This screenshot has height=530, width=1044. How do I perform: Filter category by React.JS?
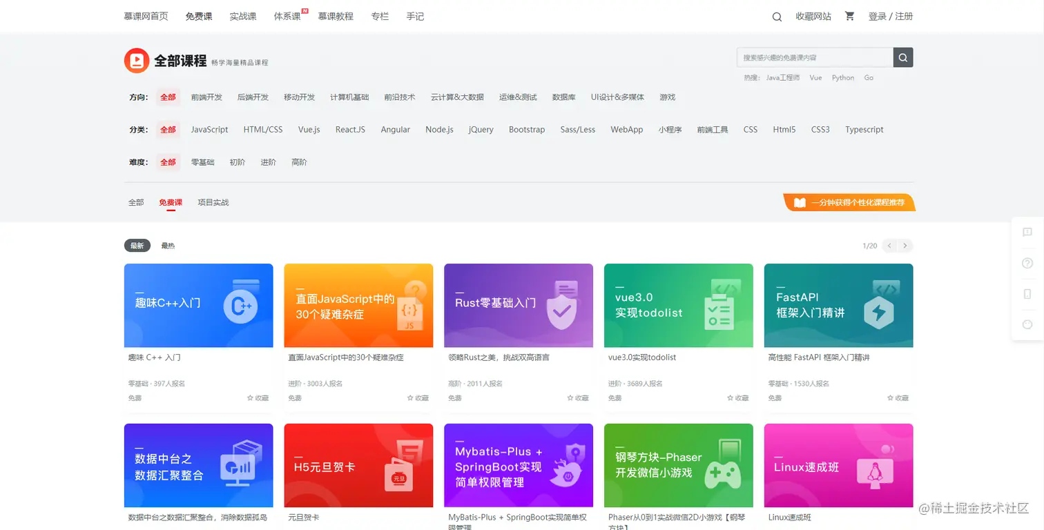click(x=351, y=130)
